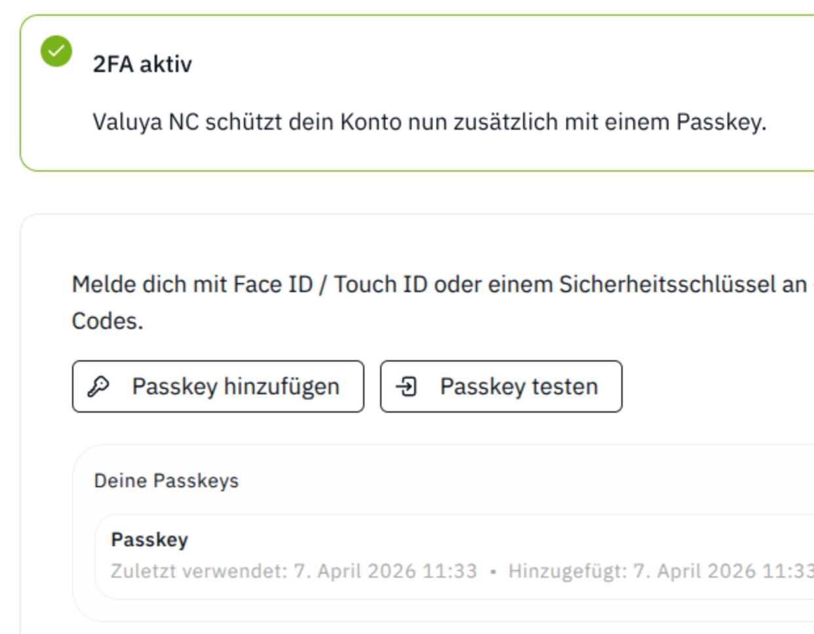Click empty space inside the Deine Passkeys panel
Screen dimensions: 814x634
tap(524, 481)
